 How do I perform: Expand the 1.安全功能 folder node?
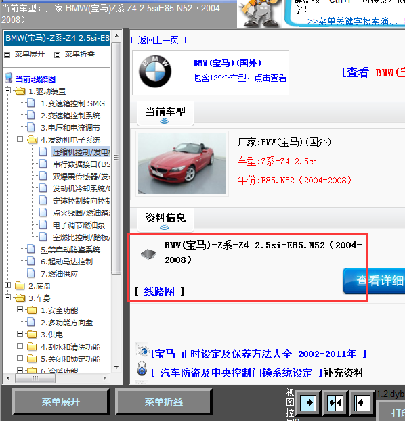20,310
